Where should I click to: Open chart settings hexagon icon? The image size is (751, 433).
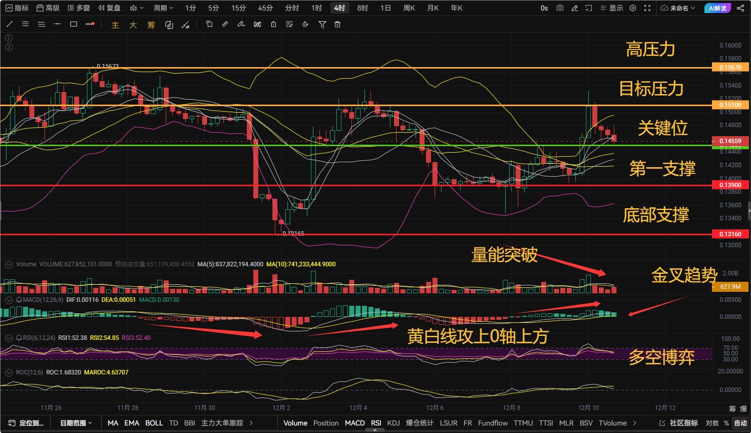tap(633, 8)
